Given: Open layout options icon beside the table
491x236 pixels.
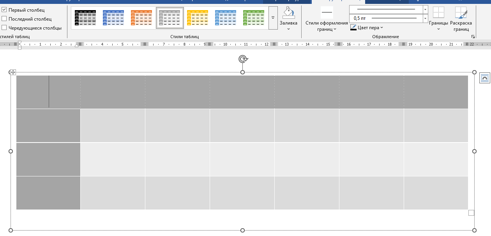Looking at the screenshot, I should (484, 78).
